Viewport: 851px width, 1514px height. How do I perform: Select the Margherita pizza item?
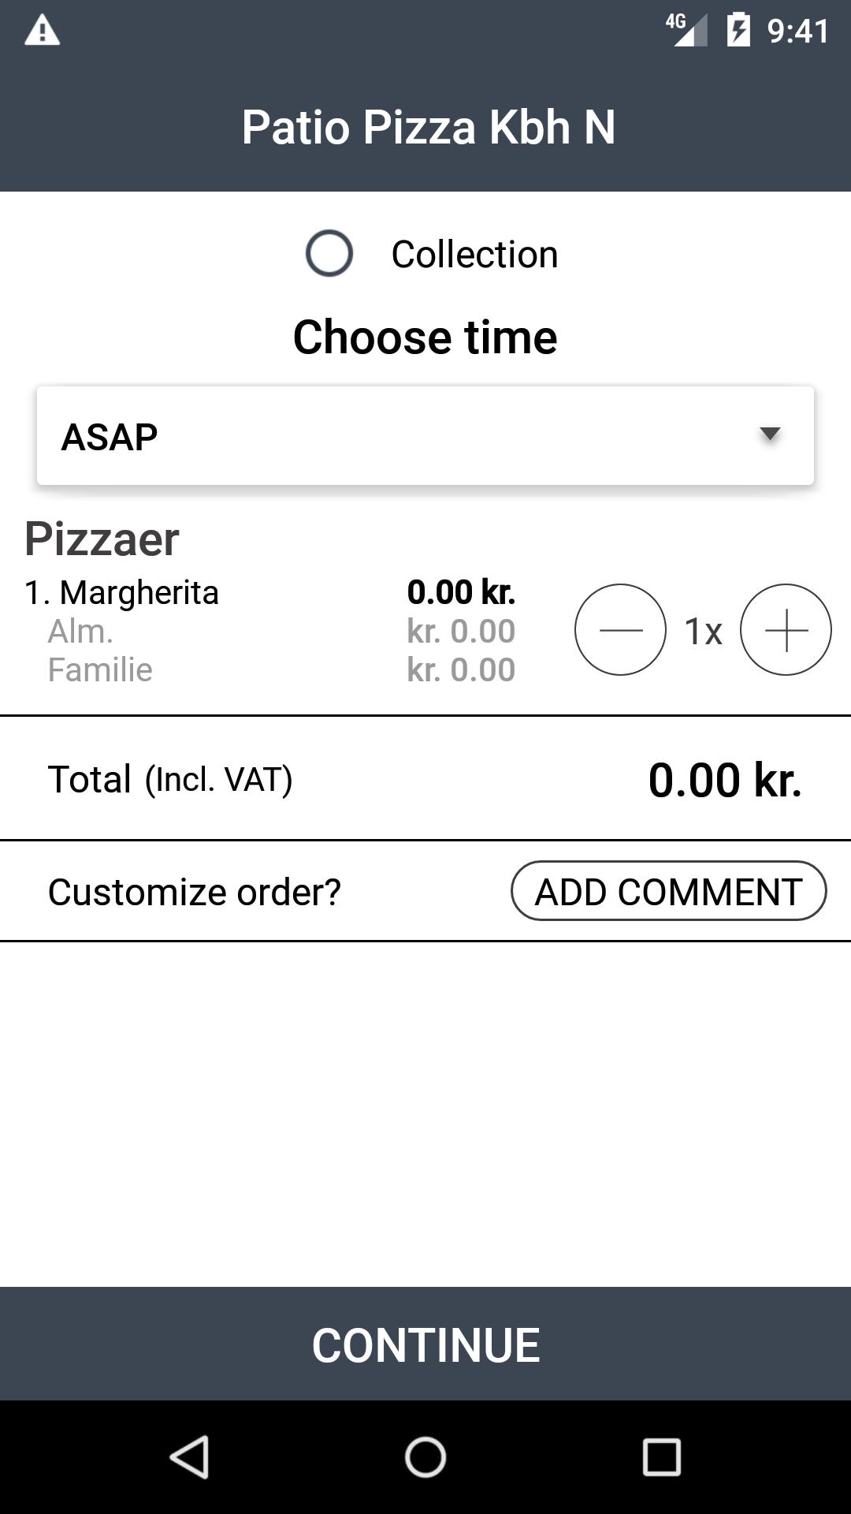tap(122, 592)
